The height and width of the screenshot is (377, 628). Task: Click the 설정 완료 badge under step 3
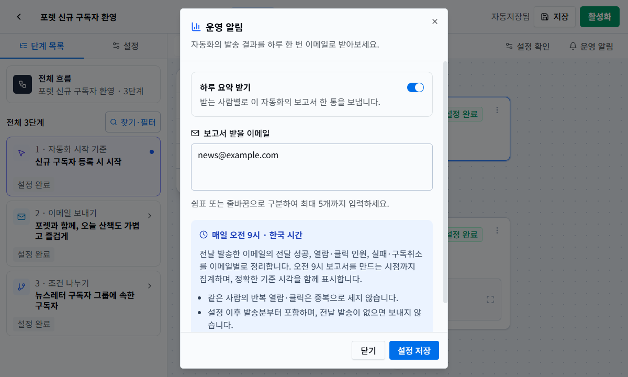pos(34,324)
